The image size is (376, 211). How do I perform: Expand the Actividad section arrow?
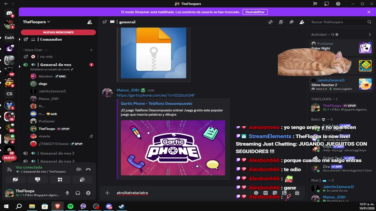tap(370, 35)
